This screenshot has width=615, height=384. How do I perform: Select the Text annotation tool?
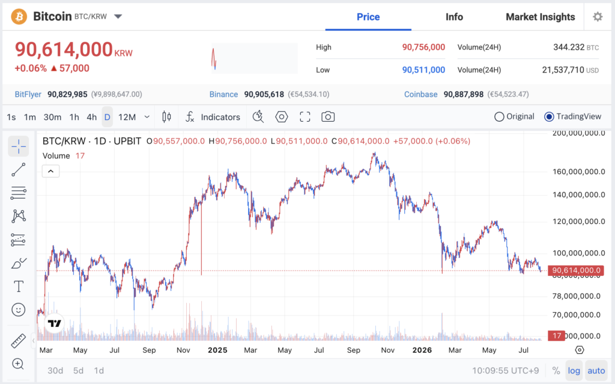[x=19, y=286]
